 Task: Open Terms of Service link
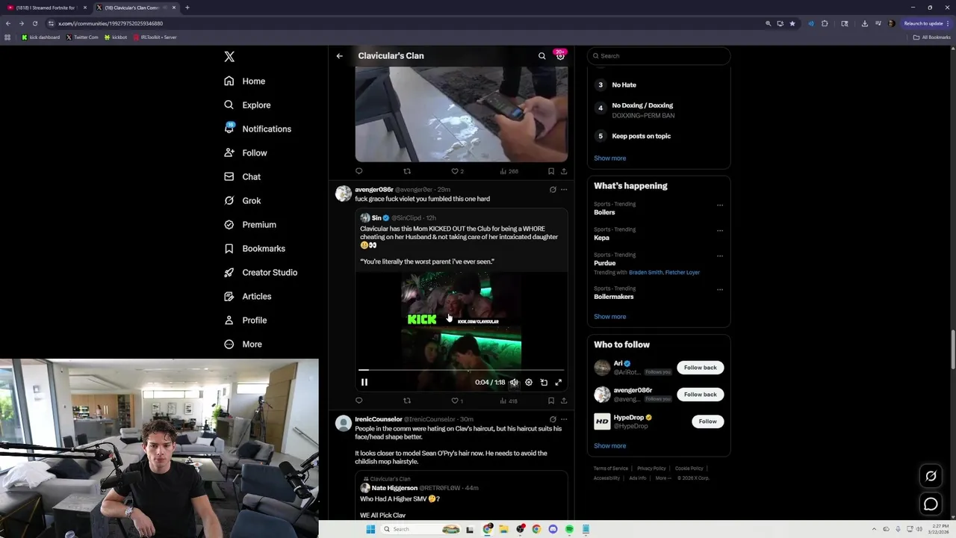(610, 469)
